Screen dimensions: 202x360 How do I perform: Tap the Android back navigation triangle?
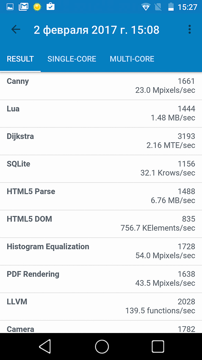[x=45, y=346]
